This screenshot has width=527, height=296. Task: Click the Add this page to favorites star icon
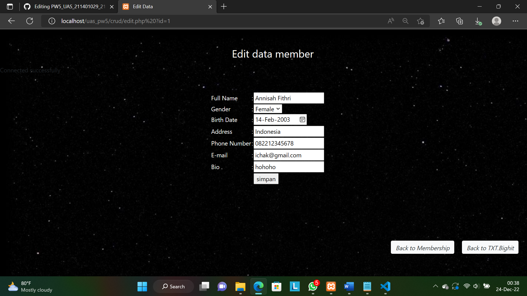(421, 21)
